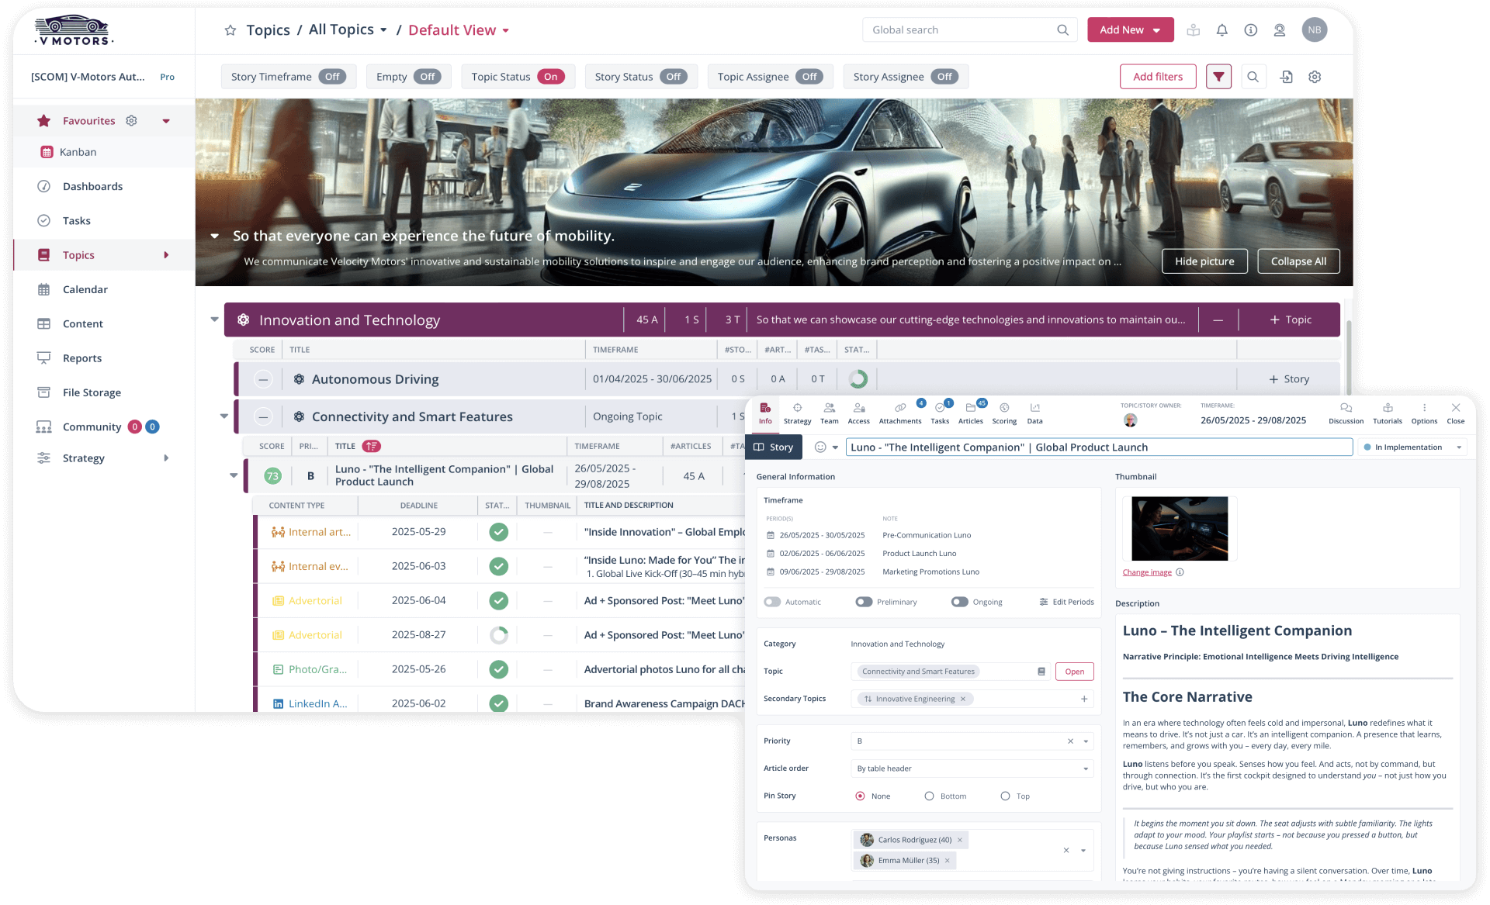Turn off the Topic Status filter toggle
Screen dimensions: 1490x905
tap(550, 76)
